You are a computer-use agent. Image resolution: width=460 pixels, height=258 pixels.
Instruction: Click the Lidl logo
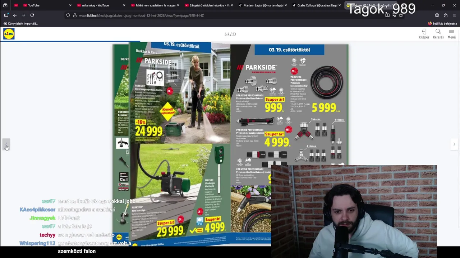tap(9, 34)
